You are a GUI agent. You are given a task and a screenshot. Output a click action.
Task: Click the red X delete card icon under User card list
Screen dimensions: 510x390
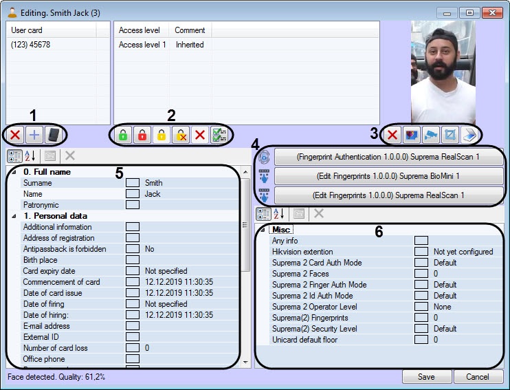click(15, 135)
